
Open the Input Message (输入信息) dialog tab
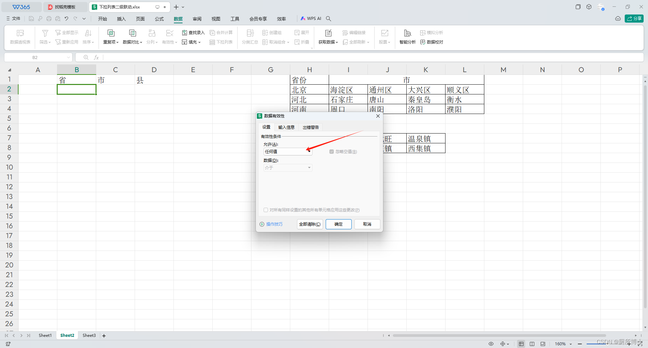[287, 127]
